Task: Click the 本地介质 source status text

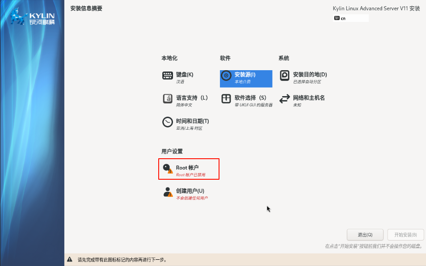Action: pyautogui.click(x=242, y=82)
